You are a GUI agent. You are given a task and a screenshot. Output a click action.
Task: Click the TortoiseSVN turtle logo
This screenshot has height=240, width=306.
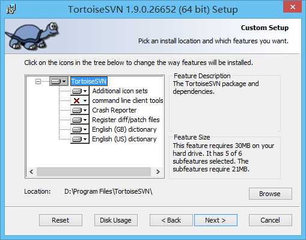tap(32, 36)
